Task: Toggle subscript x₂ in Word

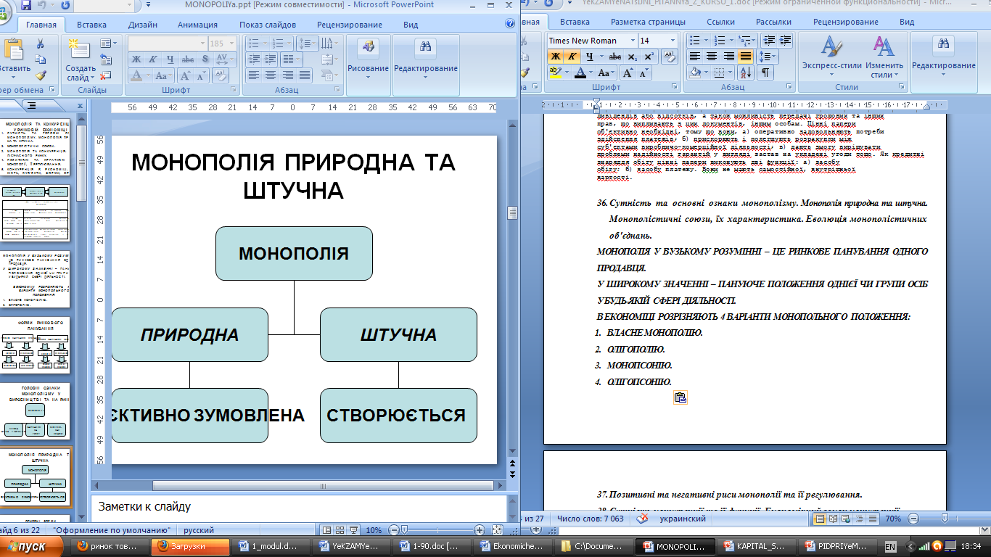Action: click(633, 57)
